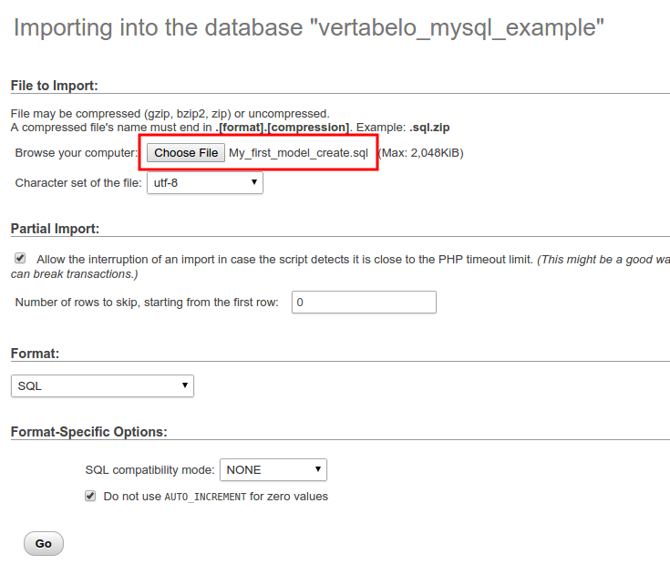Click the 'Number of rows to skip' label

click(x=147, y=303)
